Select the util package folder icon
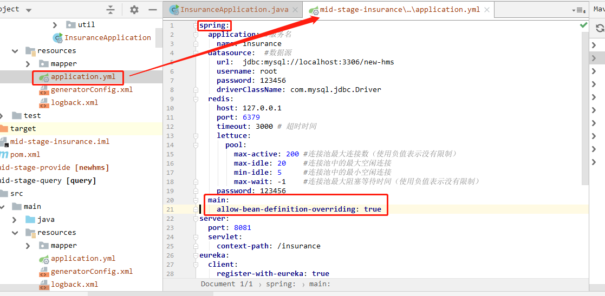Screen dimensions: 605x296 (70, 25)
